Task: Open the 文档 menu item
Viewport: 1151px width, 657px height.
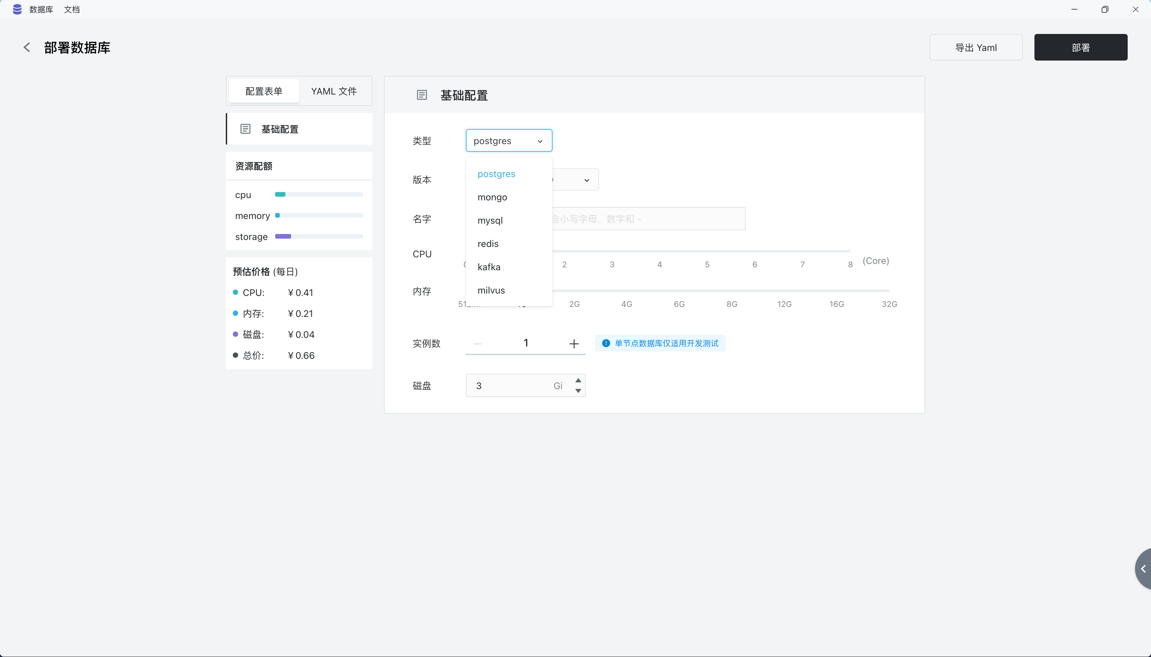Action: coord(72,9)
